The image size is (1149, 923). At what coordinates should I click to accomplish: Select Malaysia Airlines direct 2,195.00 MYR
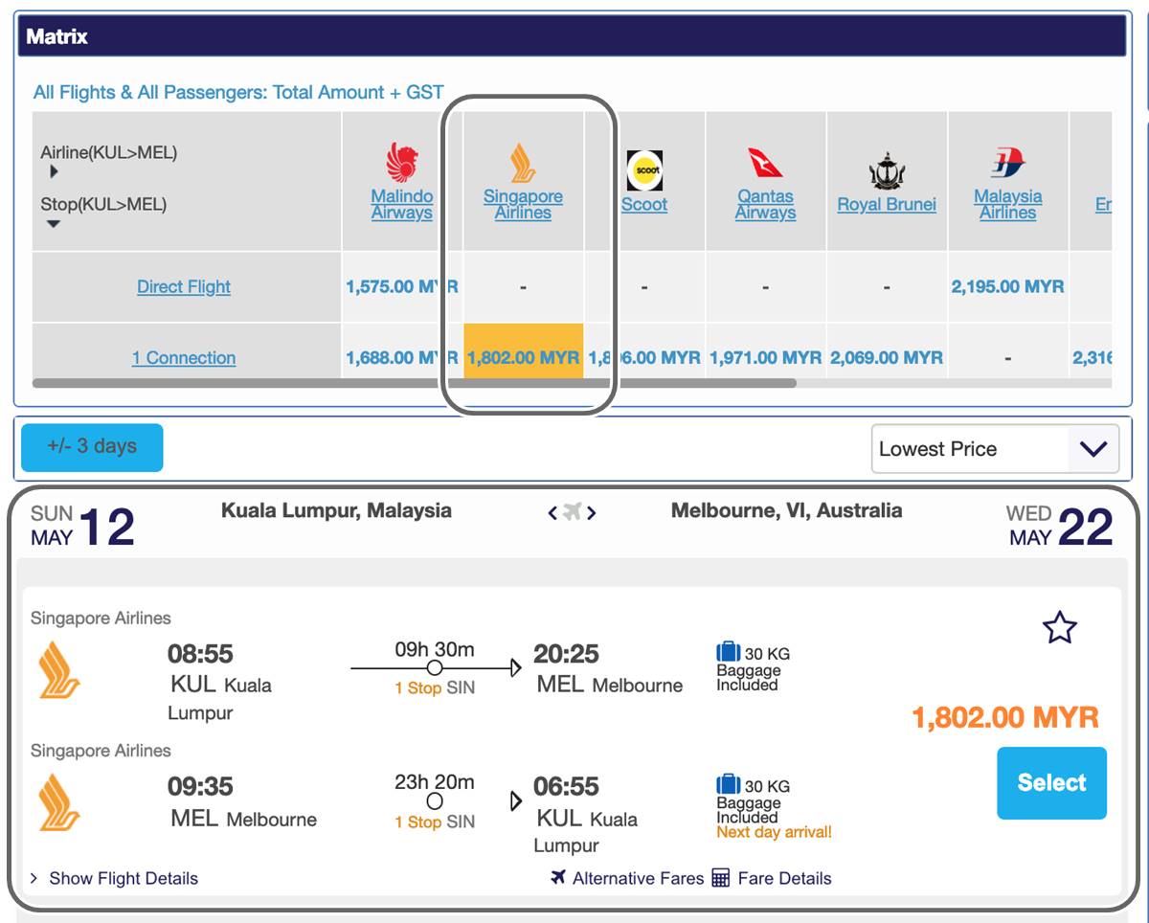click(x=1007, y=286)
